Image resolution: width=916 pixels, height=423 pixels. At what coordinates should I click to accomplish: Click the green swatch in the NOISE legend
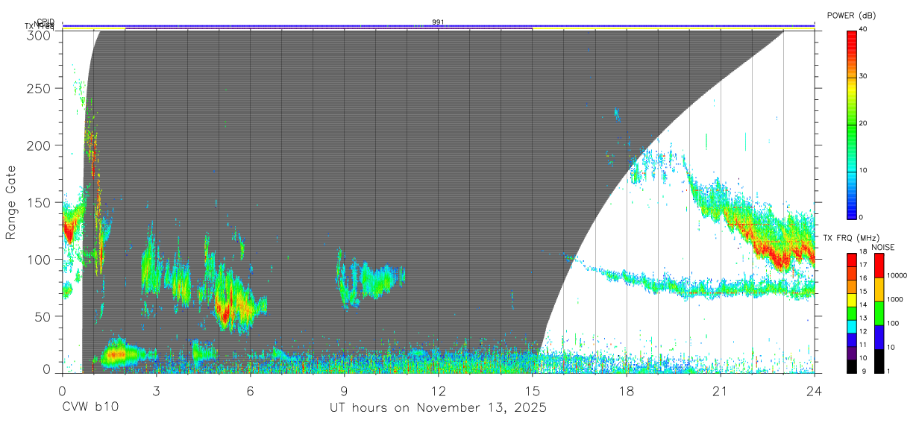tap(878, 313)
